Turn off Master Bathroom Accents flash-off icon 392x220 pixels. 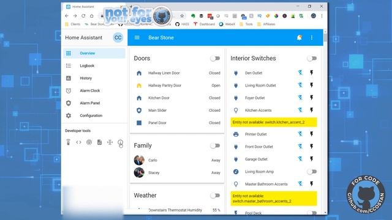[300, 184]
